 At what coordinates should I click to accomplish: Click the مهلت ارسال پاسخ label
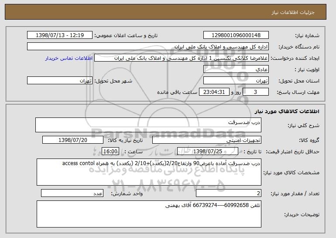coord(298,92)
